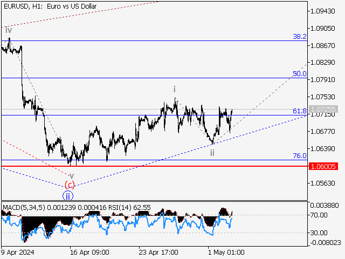Click the red (c) wave label
Viewport: 345px width, 259px height.
point(70,185)
